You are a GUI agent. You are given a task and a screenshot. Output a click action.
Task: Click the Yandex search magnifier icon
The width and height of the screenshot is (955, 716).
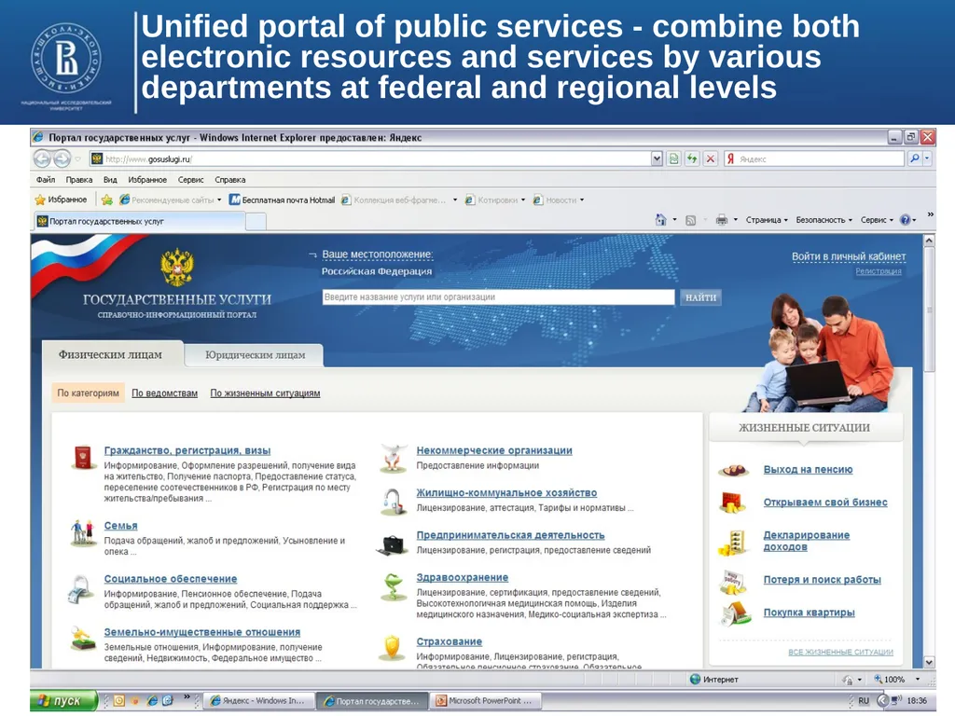pyautogui.click(x=914, y=158)
